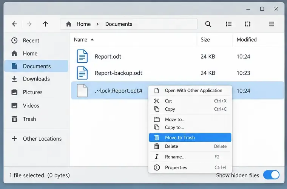Sort by the Modified column header

pos(247,40)
